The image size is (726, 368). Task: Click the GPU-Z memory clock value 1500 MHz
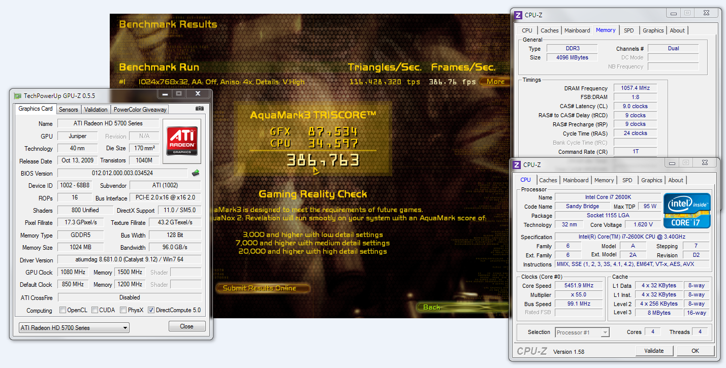(x=131, y=272)
